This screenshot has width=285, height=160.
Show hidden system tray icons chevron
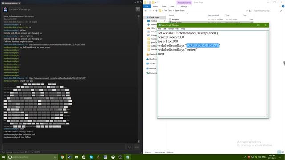tap(245, 157)
